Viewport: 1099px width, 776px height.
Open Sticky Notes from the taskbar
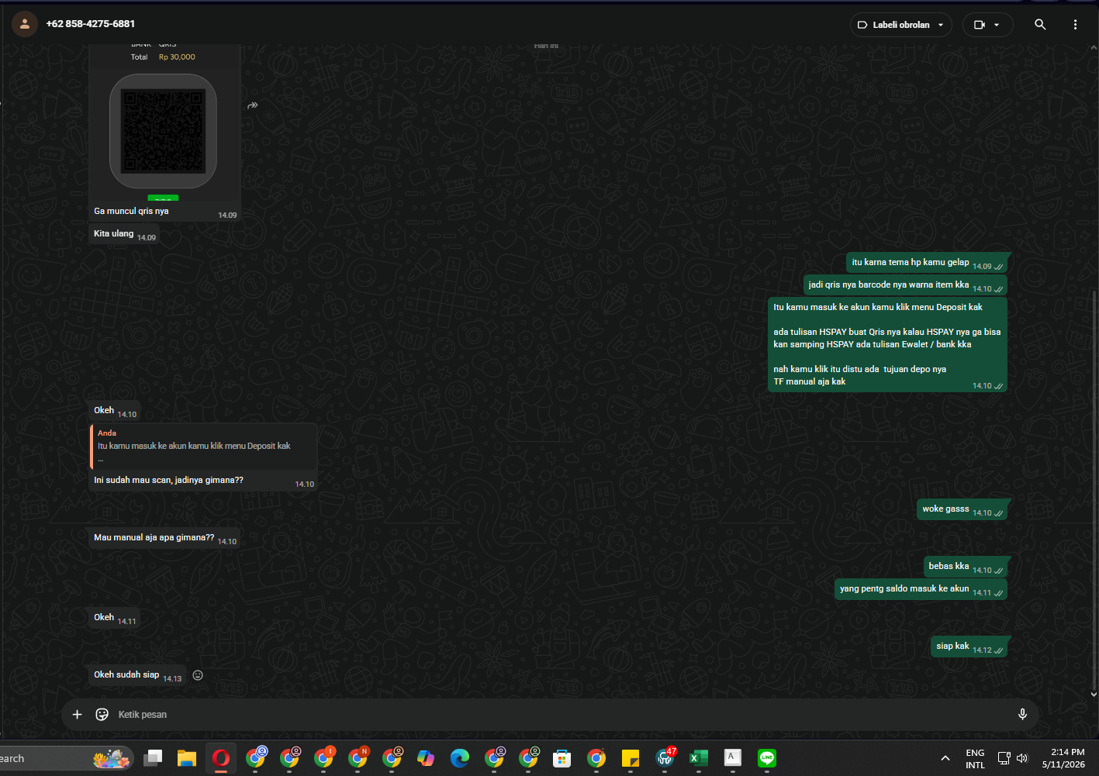pos(631,758)
